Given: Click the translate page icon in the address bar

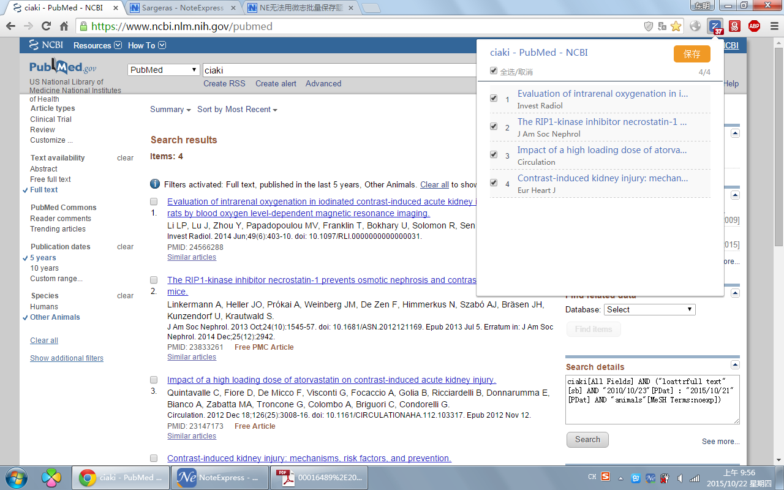Looking at the screenshot, I should coord(662,26).
